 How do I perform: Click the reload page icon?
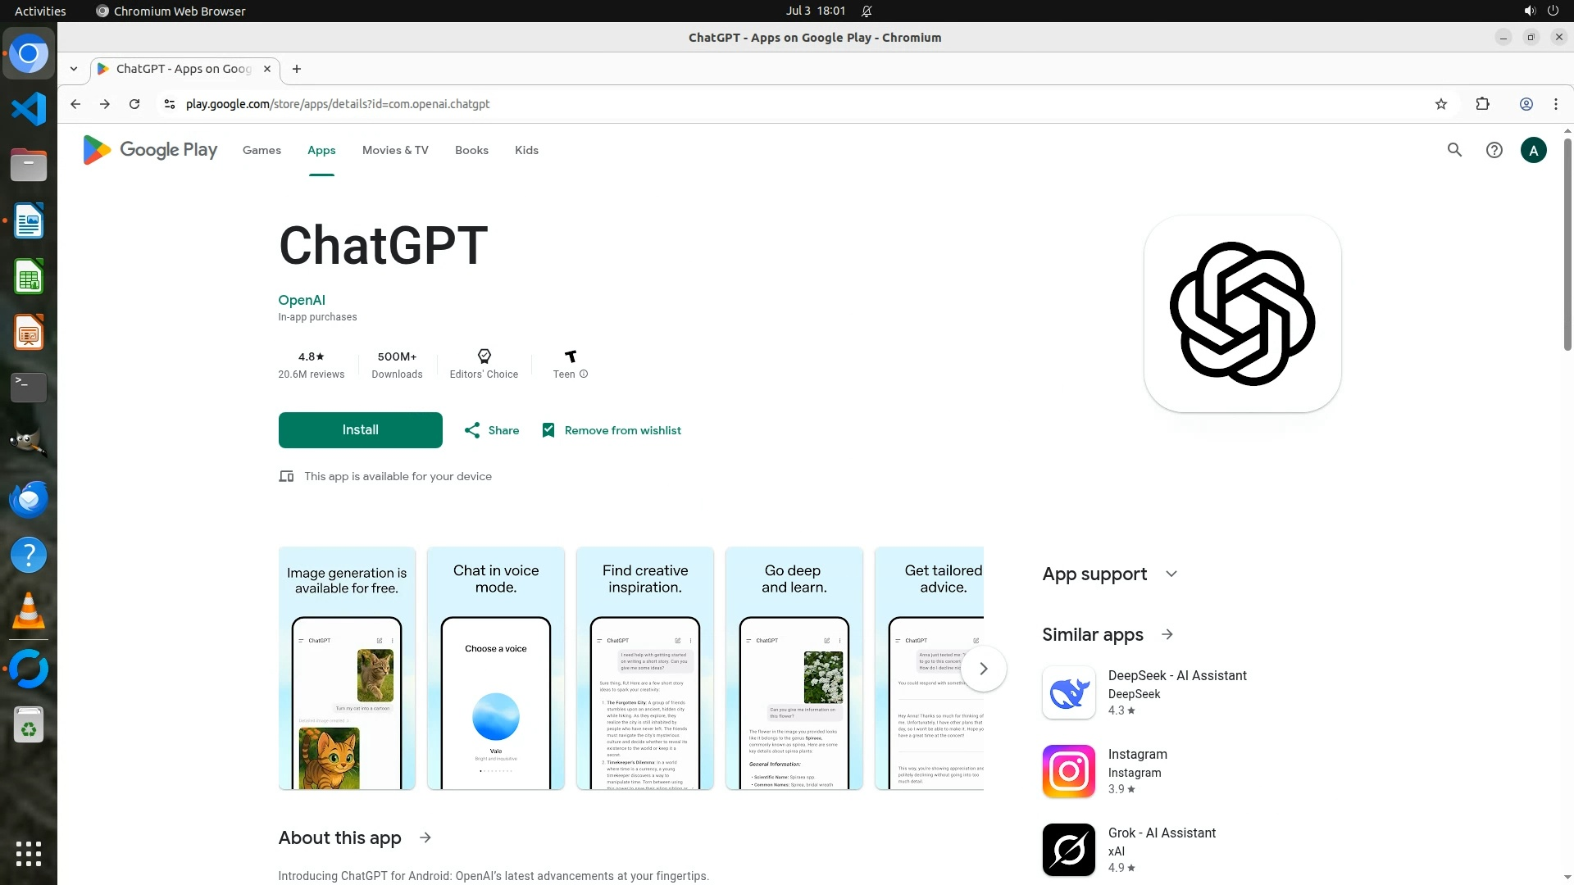tap(134, 104)
